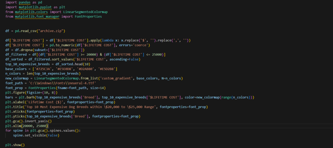The image size is (333, 148).
Task: Click the plt.xticks fontproperties line
Action: coord(40,111)
